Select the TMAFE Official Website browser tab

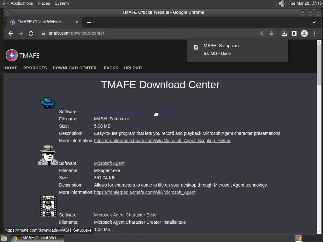click(x=44, y=22)
